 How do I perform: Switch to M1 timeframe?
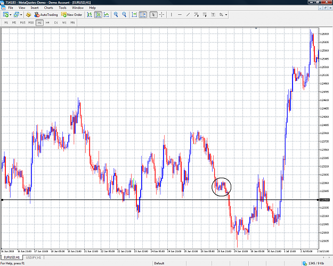(6, 22)
